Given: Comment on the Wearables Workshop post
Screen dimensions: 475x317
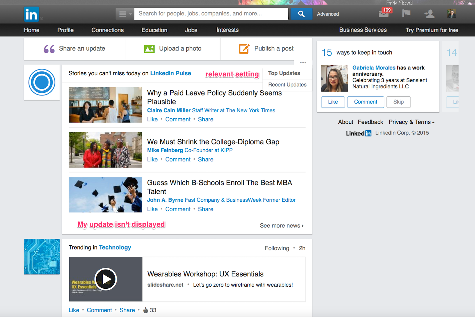Looking at the screenshot, I should click(x=99, y=310).
